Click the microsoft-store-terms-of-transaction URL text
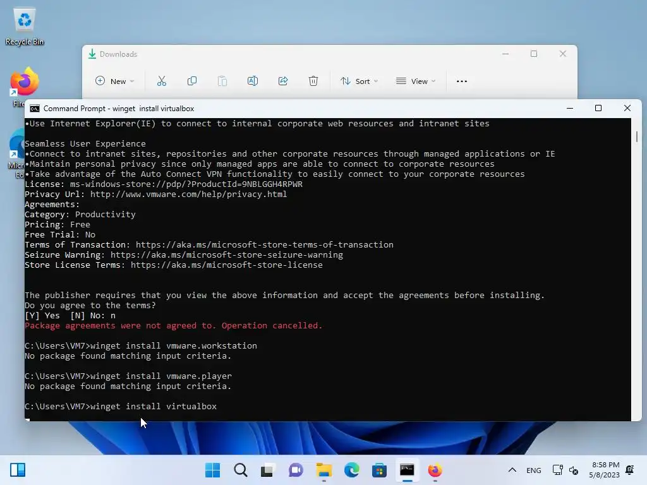The width and height of the screenshot is (647, 485). point(265,244)
